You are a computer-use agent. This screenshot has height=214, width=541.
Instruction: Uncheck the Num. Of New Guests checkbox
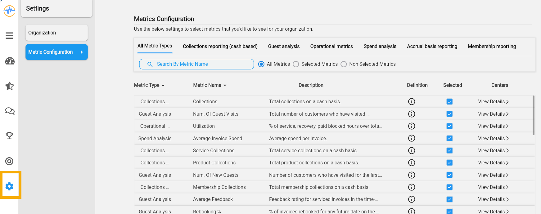point(449,175)
